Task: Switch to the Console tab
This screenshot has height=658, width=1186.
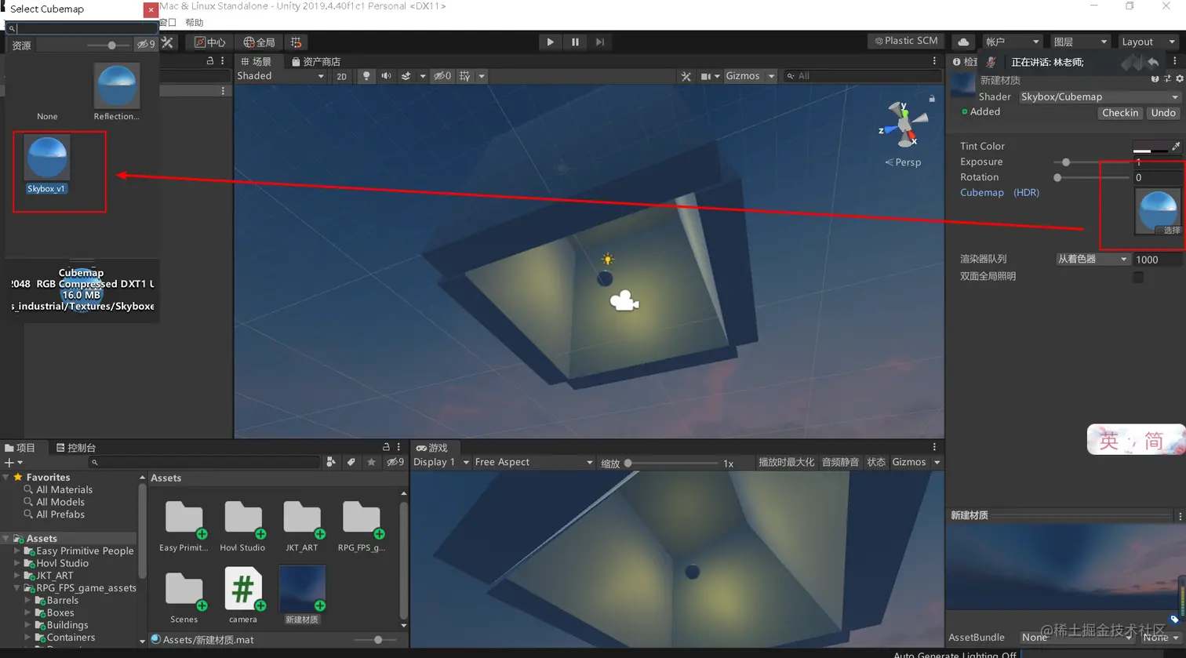Action: click(76, 448)
